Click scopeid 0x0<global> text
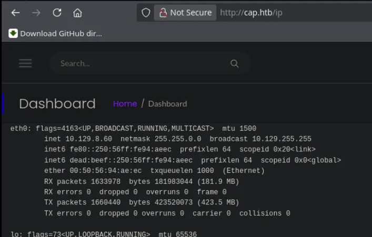Image resolution: width=372 pixels, height=237 pixels. [x=301, y=160]
